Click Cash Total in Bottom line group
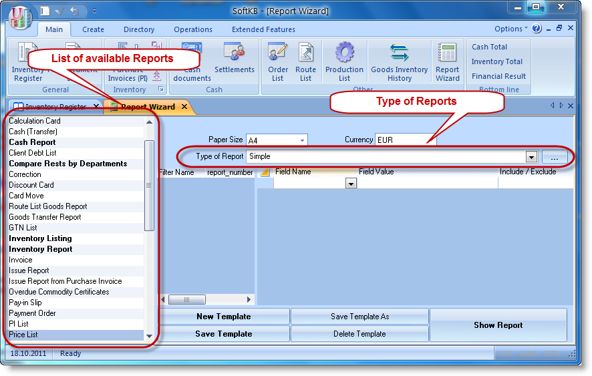 [489, 47]
